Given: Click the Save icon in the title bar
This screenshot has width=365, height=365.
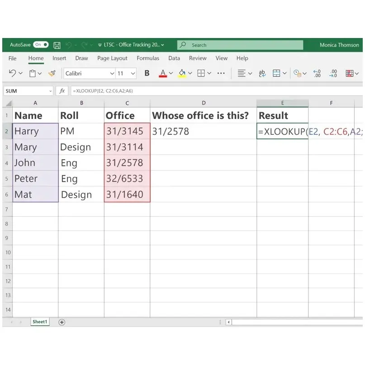Looking at the screenshot, I should tap(57, 44).
